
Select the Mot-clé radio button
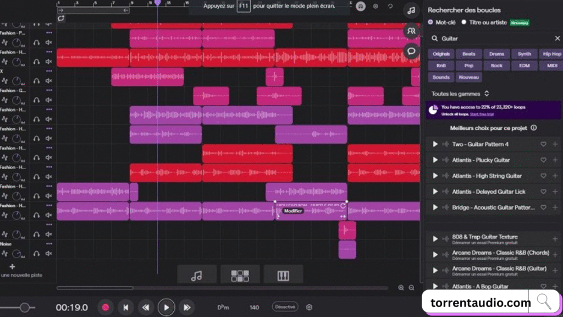[x=430, y=23]
